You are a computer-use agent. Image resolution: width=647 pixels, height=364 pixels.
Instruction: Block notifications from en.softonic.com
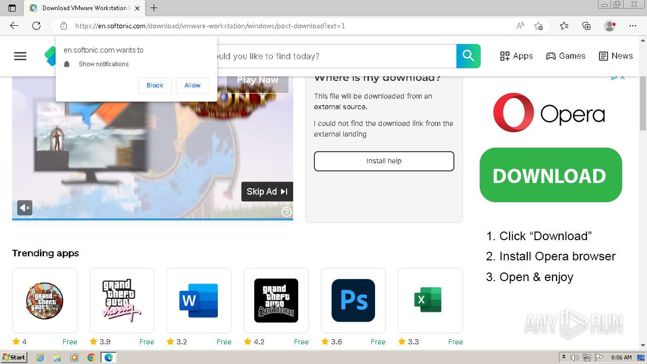pos(155,85)
